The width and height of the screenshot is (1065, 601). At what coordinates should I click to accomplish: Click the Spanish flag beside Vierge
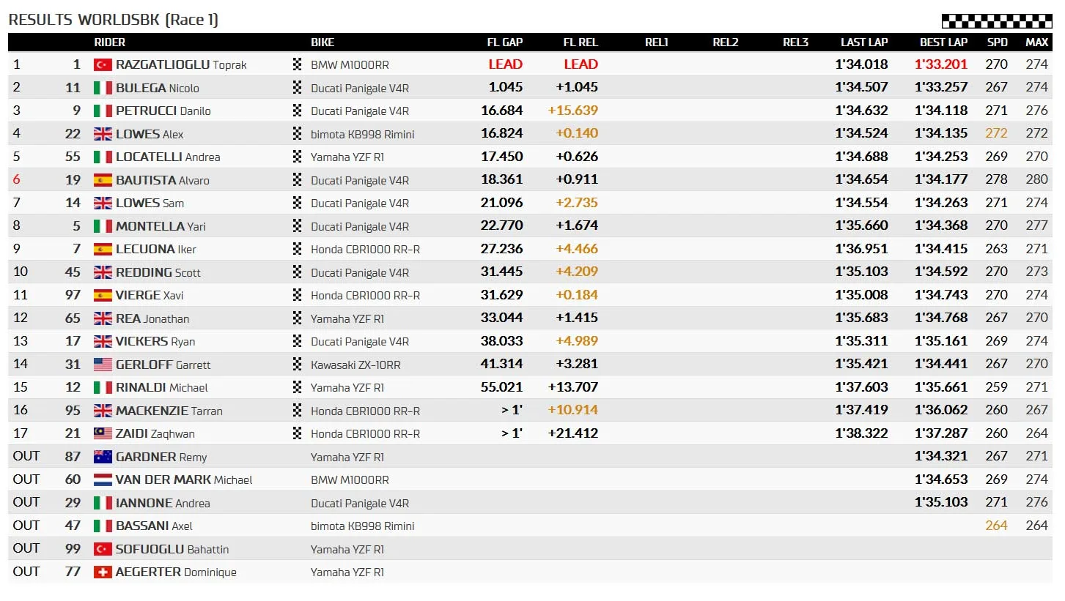(x=103, y=295)
